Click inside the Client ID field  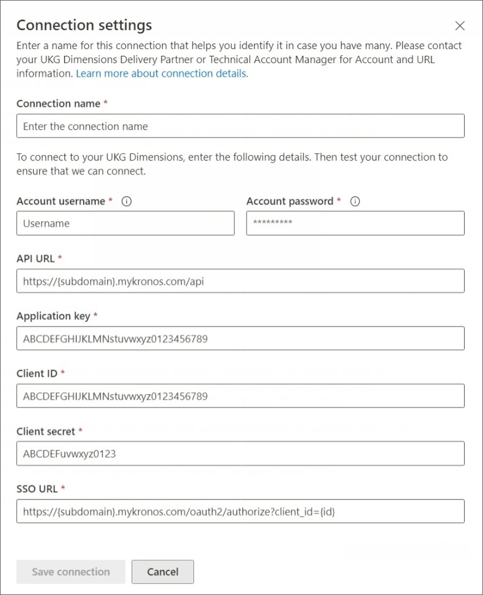tap(240, 396)
